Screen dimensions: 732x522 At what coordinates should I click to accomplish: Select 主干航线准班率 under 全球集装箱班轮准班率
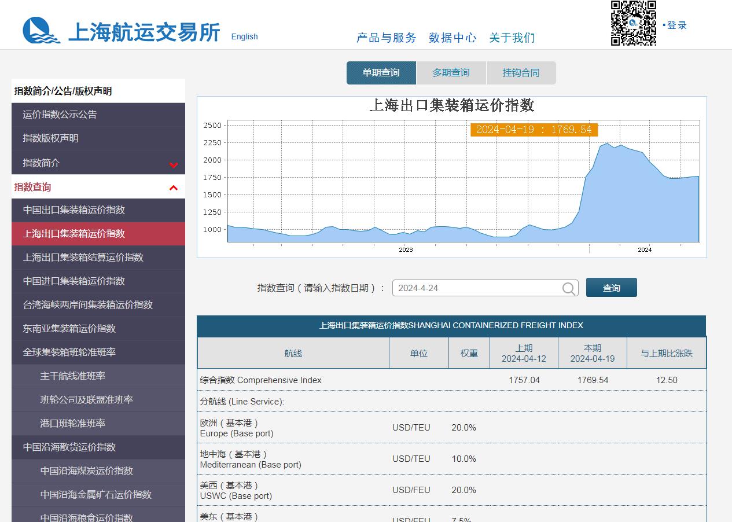point(73,376)
